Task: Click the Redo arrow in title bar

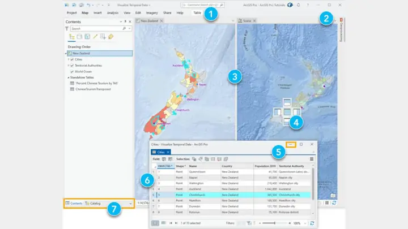Action: point(98,5)
